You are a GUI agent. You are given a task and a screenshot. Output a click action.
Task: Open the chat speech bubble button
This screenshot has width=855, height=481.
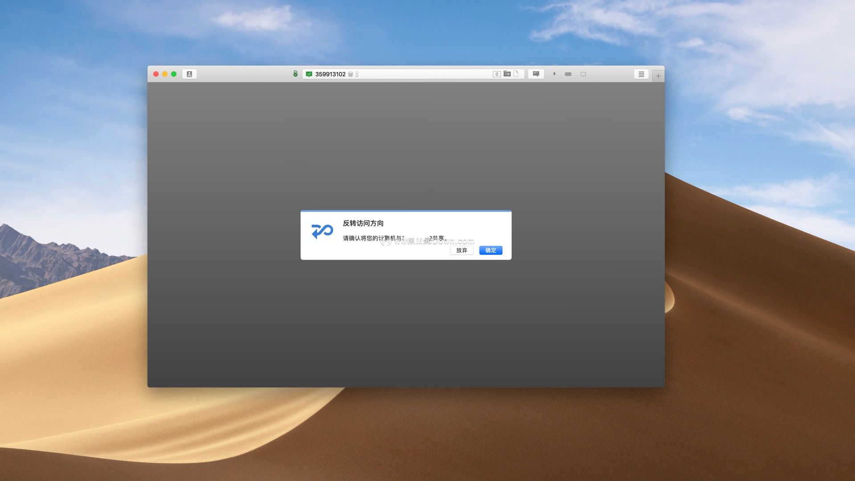(536, 74)
